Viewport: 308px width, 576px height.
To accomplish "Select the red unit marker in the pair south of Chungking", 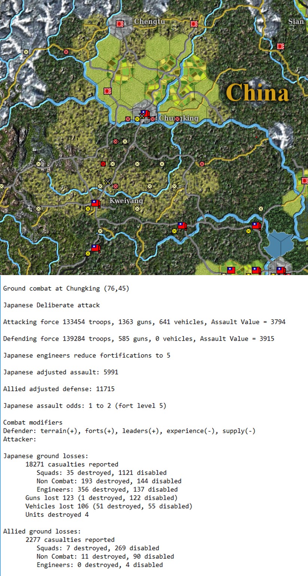I will click(x=116, y=141).
